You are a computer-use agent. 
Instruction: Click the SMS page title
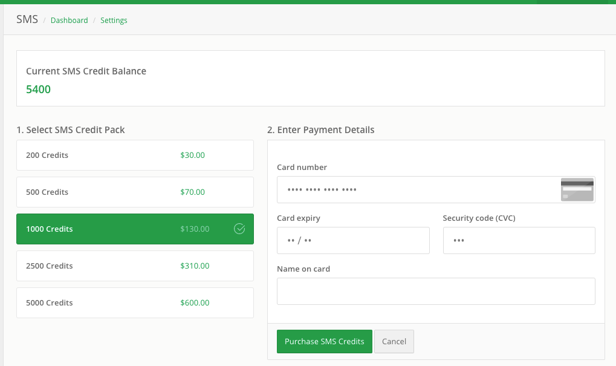tap(27, 19)
